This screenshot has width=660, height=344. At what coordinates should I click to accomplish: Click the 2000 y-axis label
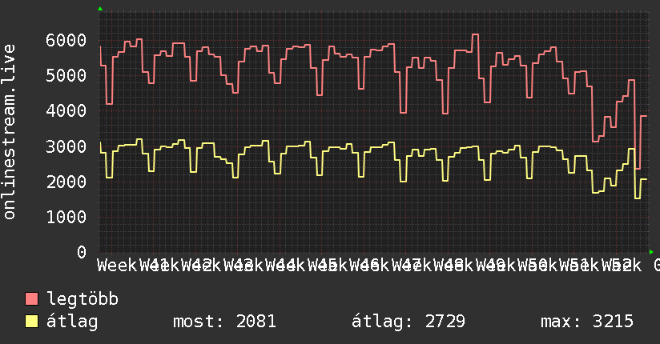tap(66, 182)
